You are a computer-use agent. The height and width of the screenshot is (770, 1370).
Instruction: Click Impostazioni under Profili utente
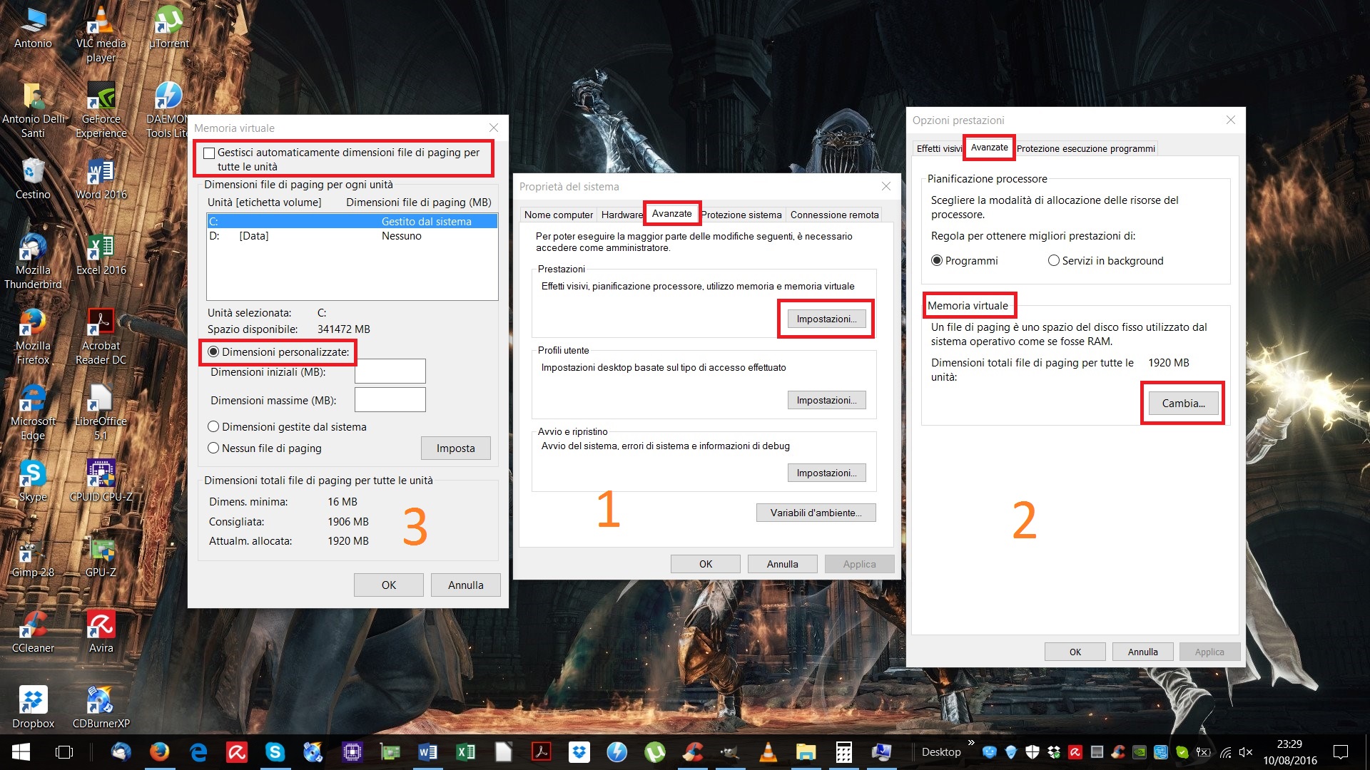pyautogui.click(x=826, y=400)
